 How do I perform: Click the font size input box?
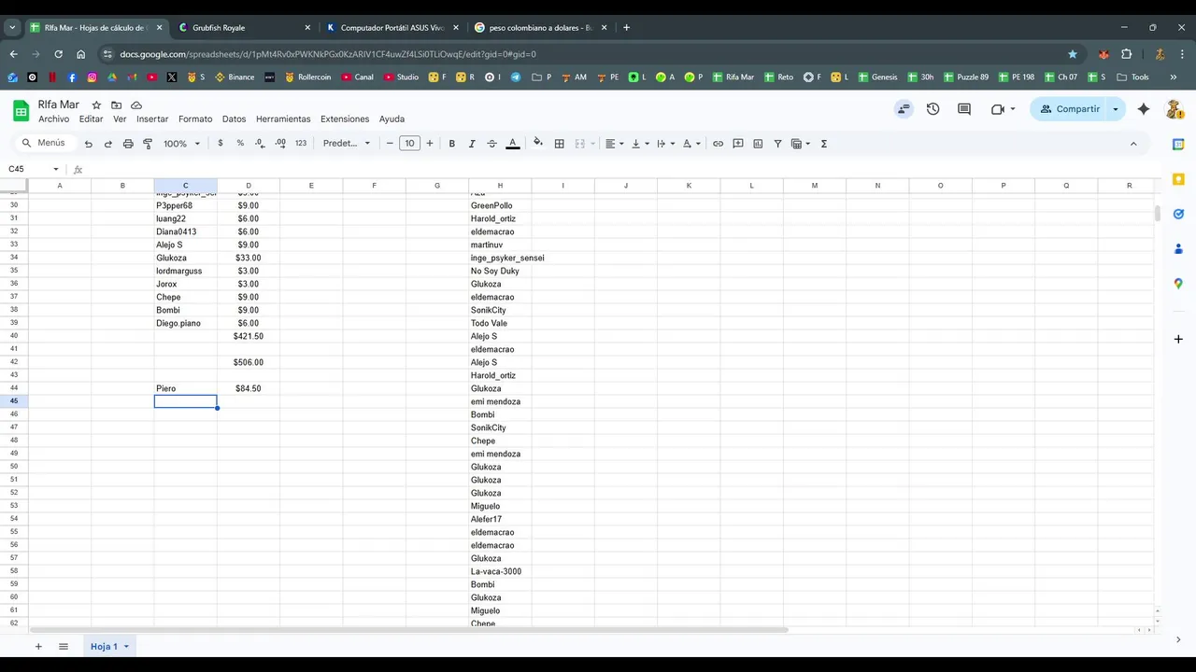pos(409,144)
